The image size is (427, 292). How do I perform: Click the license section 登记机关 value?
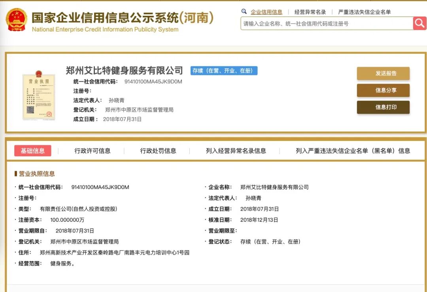click(x=85, y=241)
